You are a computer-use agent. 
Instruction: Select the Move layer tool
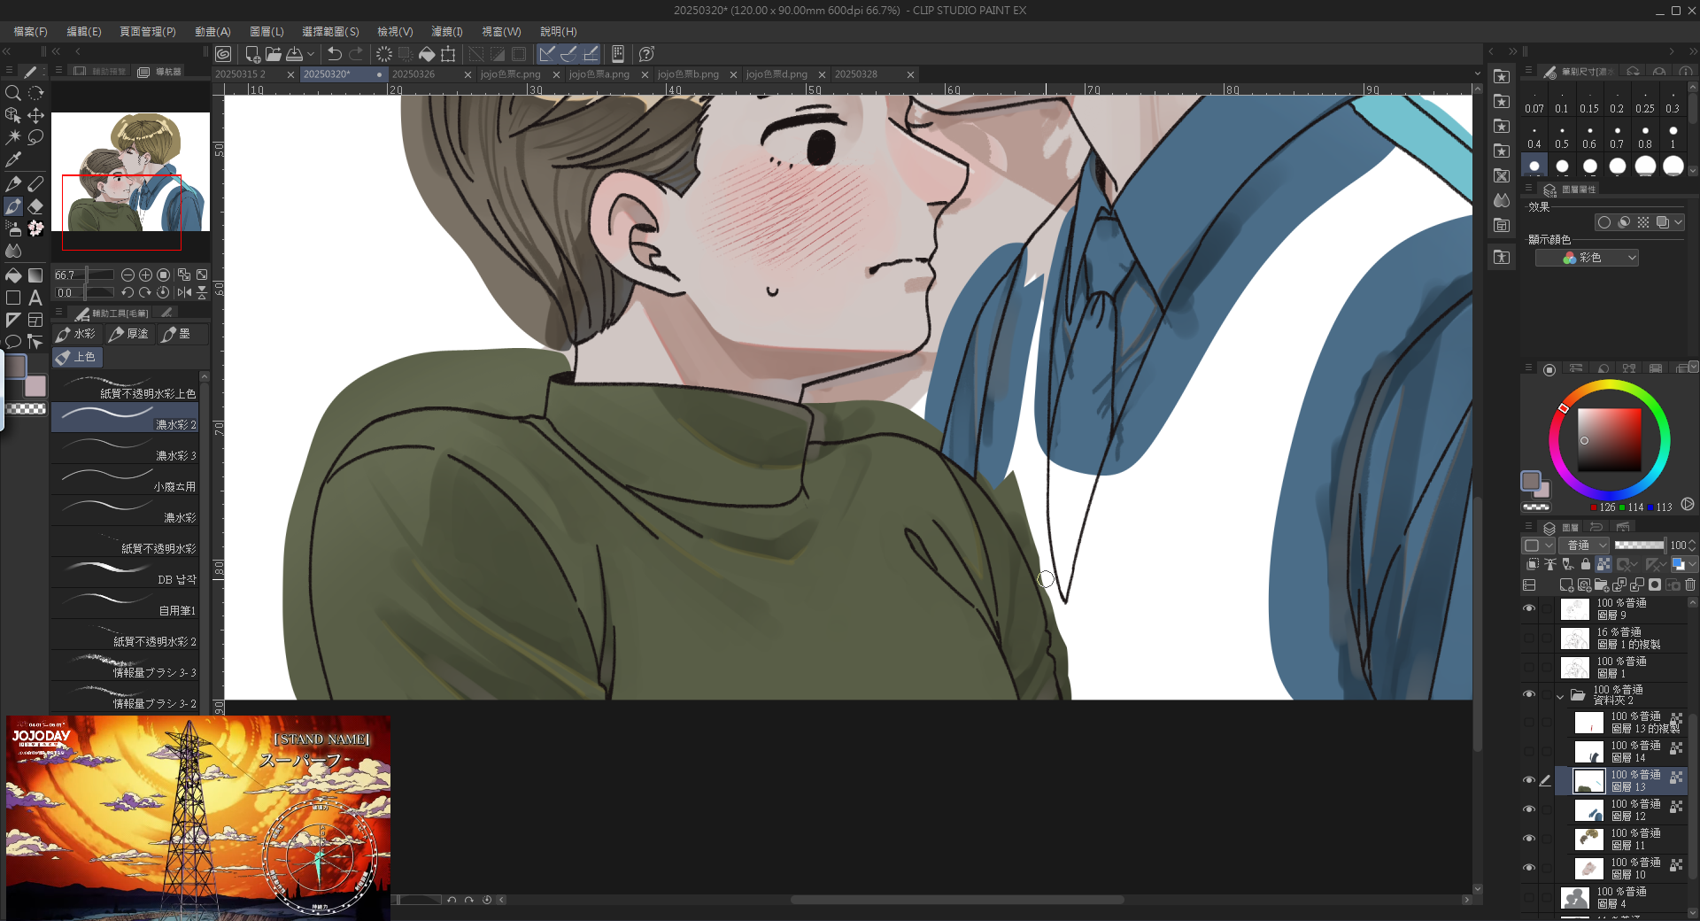(35, 115)
